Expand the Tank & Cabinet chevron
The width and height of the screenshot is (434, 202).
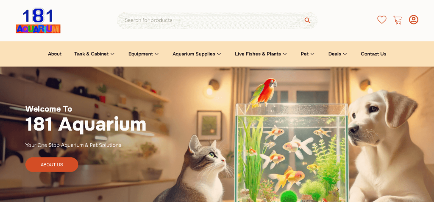pos(112,54)
